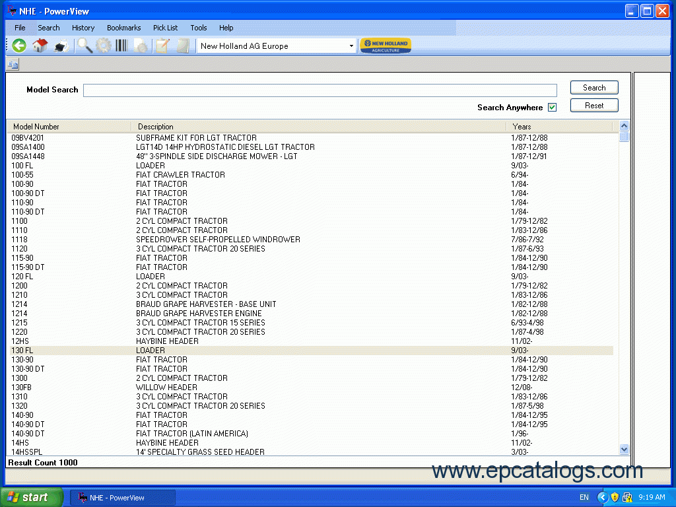
Task: Click the gray notepad icon
Action: [x=184, y=46]
